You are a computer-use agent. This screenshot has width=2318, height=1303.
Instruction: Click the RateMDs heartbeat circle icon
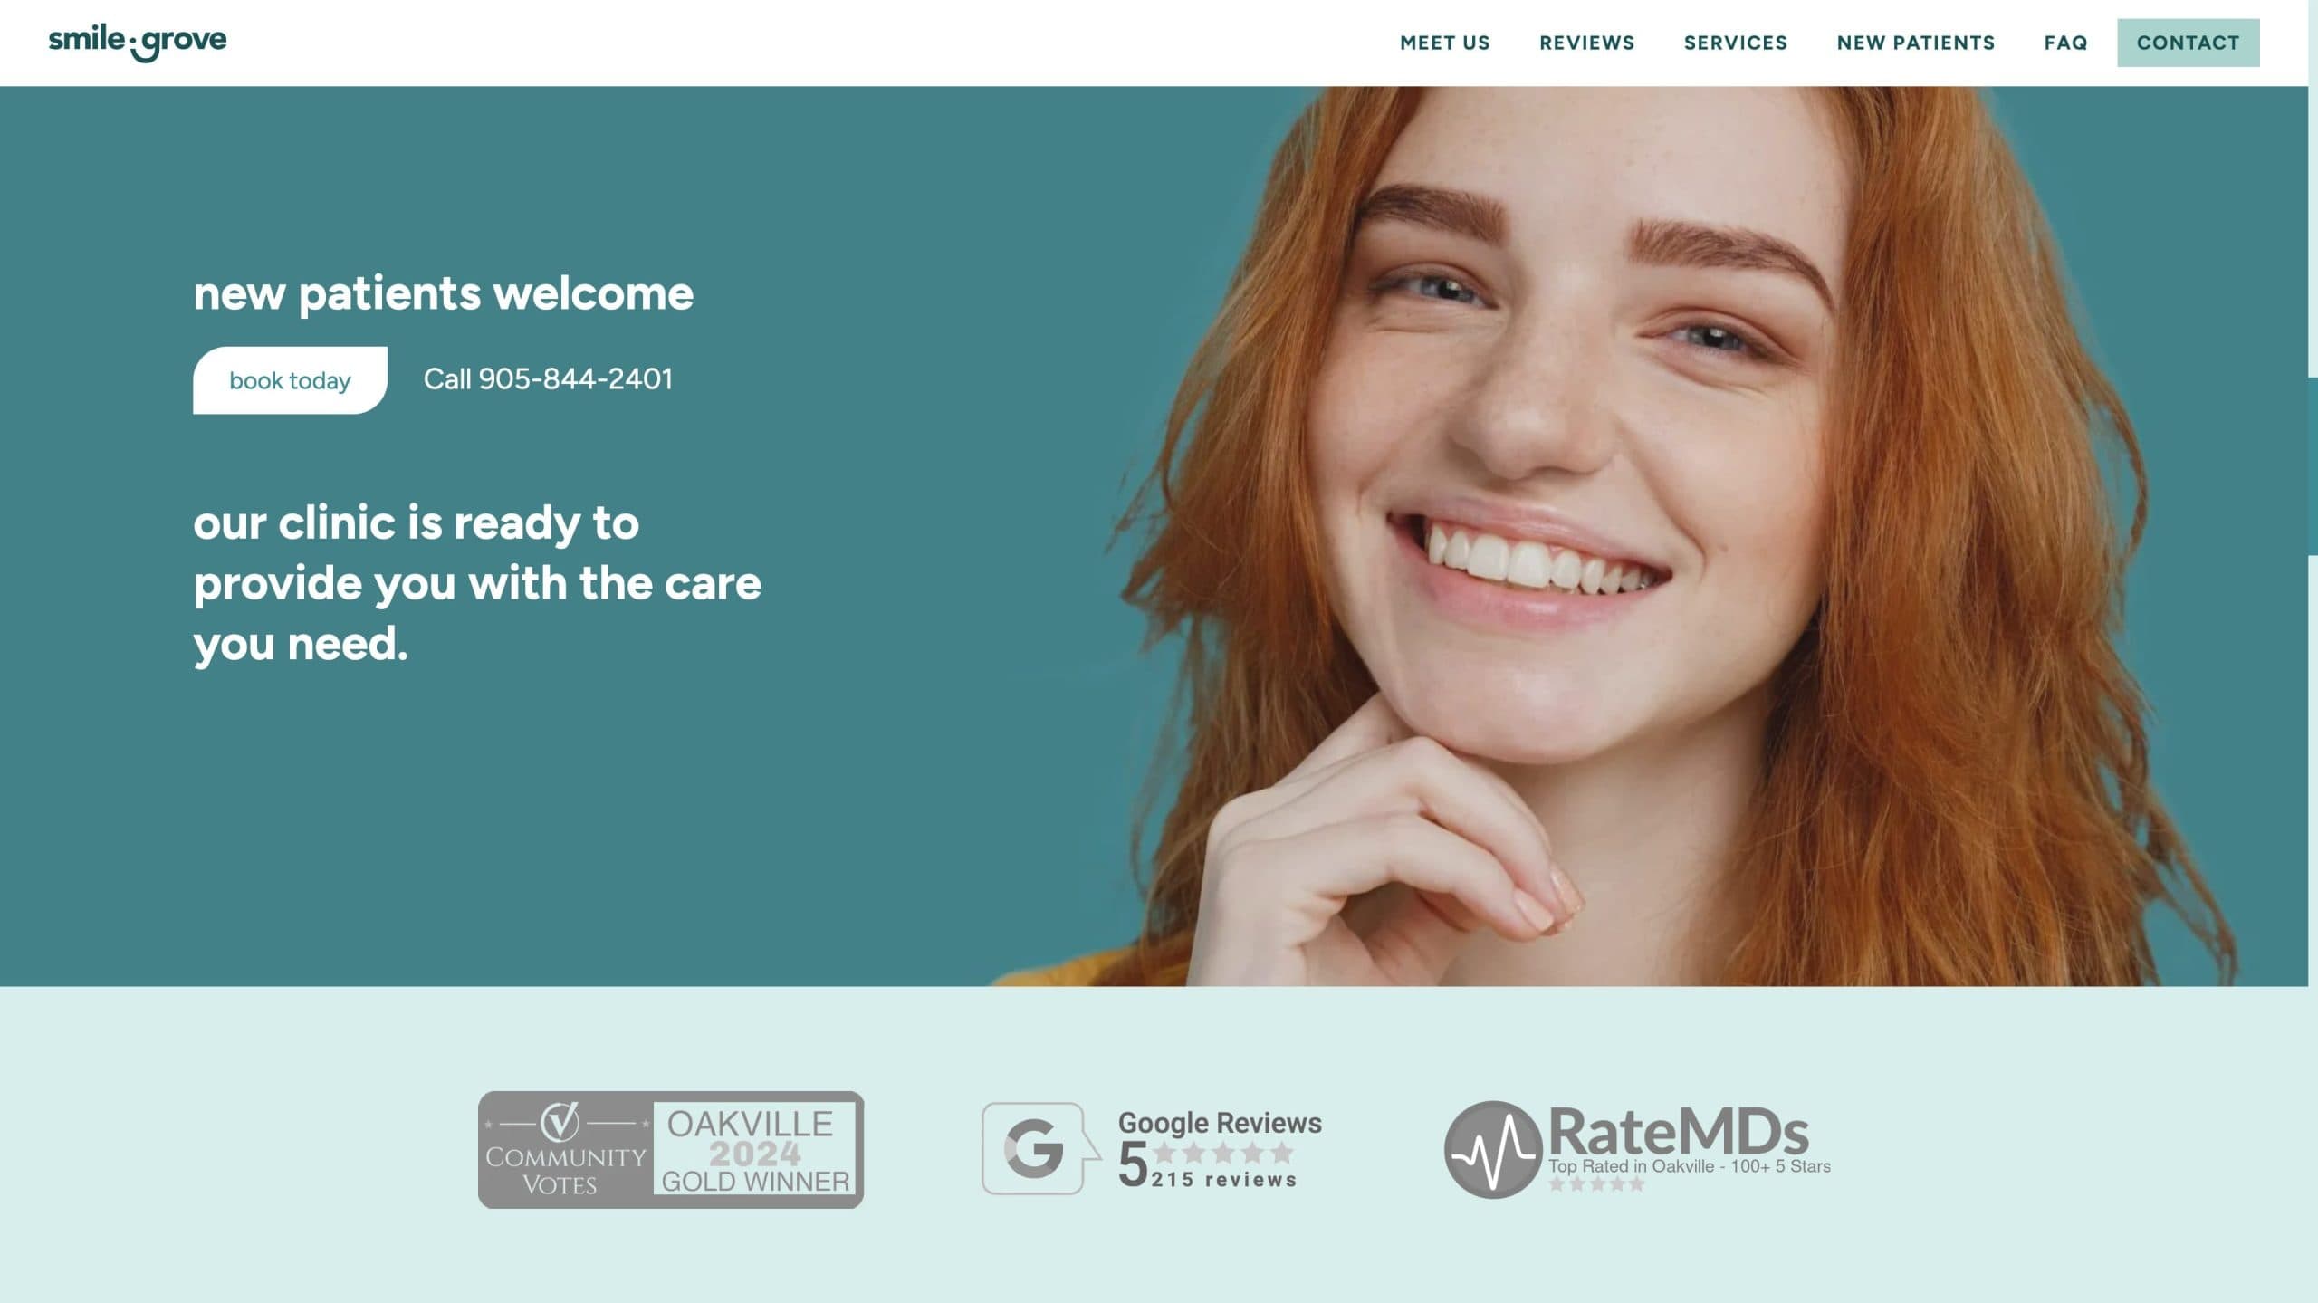click(x=1492, y=1150)
